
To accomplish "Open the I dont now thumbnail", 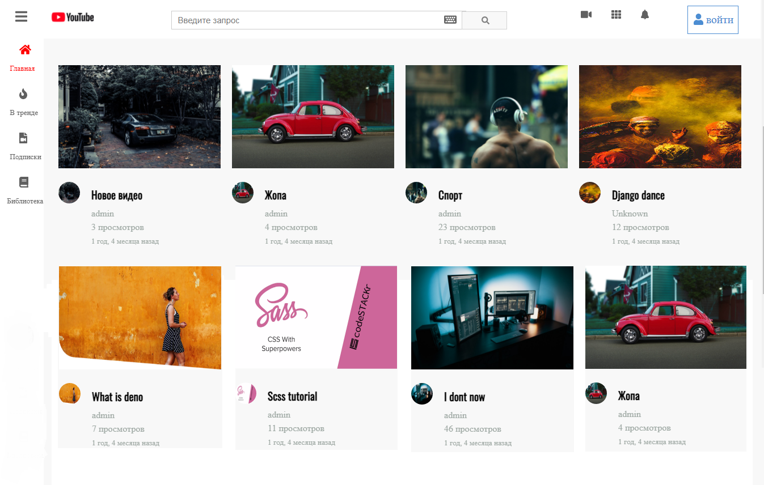I will [492, 318].
